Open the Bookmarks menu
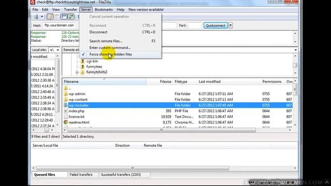Screen dimensions: 331x186 pos(103,9)
